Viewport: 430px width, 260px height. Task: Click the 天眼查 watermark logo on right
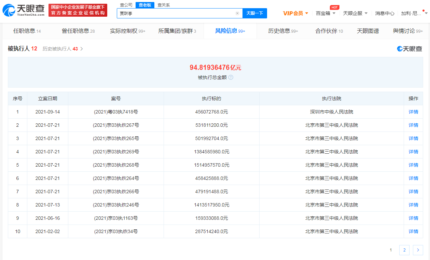coord(409,49)
